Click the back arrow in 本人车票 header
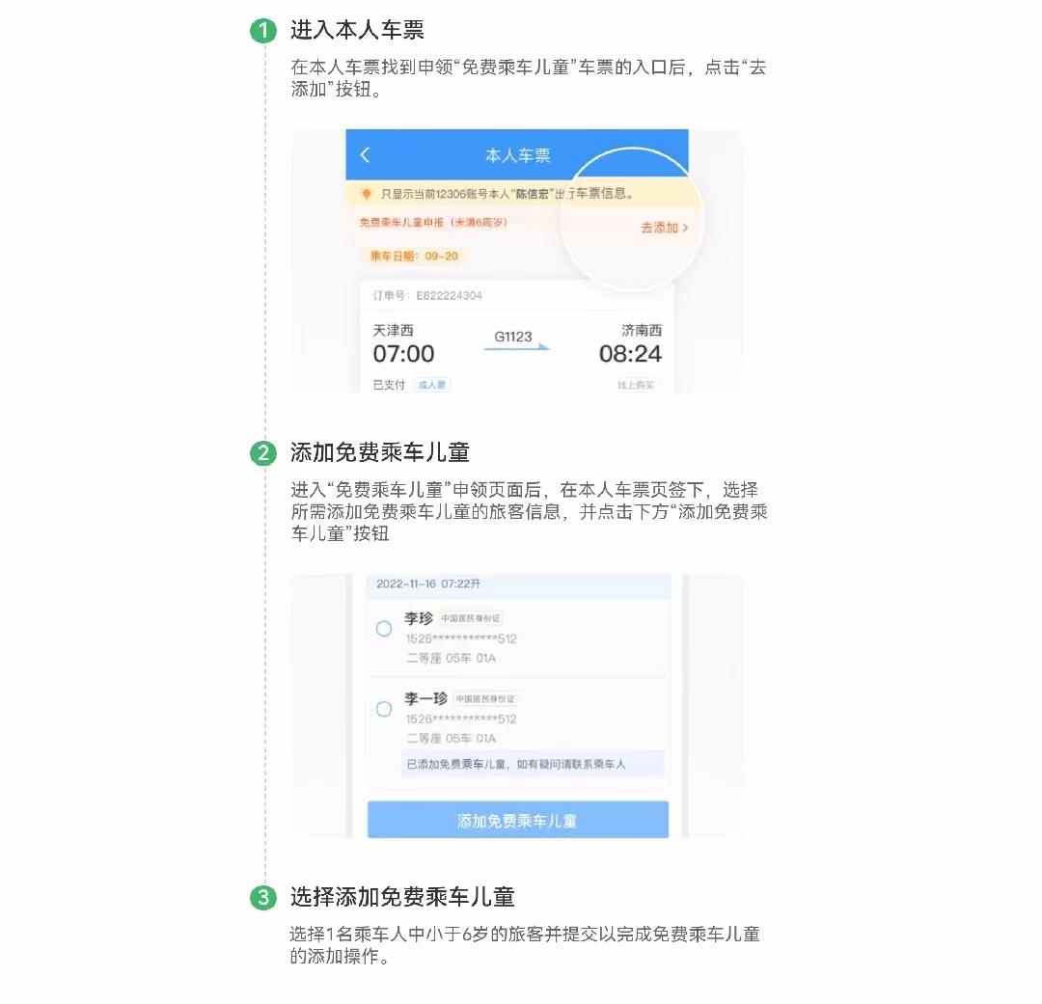 pos(364,155)
